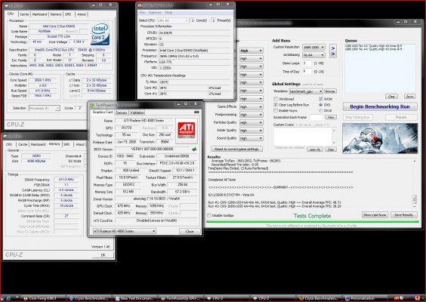Open the Core Temp Select CPU dropdown
This screenshot has height=302, width=426.
point(173,20)
